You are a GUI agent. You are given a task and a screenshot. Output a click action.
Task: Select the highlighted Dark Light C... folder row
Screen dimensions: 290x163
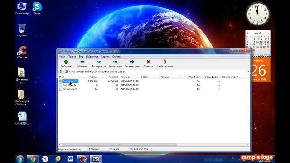click(69, 81)
